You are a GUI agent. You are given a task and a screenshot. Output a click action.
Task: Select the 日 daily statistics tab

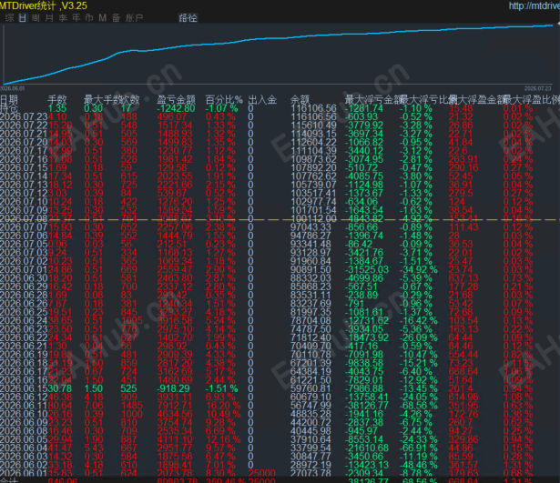click(23, 18)
